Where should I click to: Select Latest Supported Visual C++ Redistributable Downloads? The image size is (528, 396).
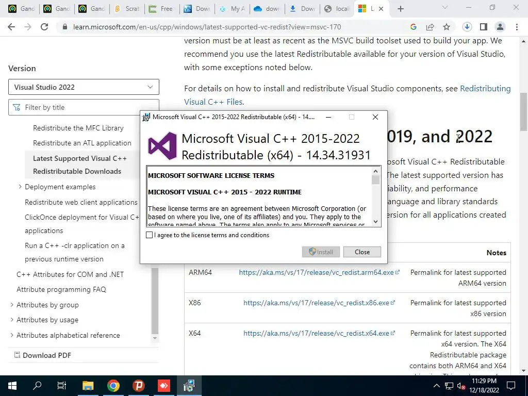(80, 164)
